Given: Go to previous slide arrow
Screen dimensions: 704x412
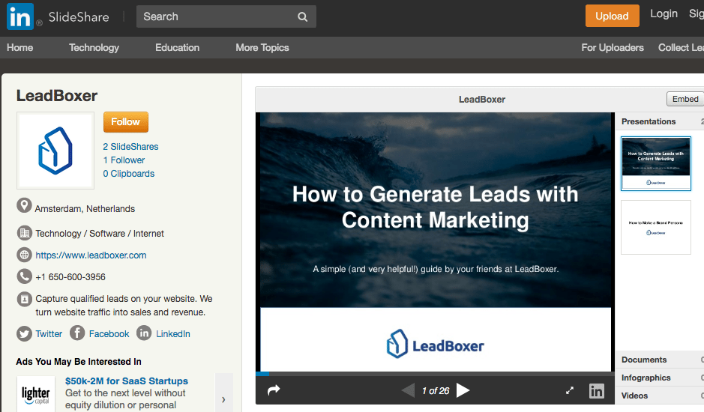Looking at the screenshot, I should [x=408, y=390].
